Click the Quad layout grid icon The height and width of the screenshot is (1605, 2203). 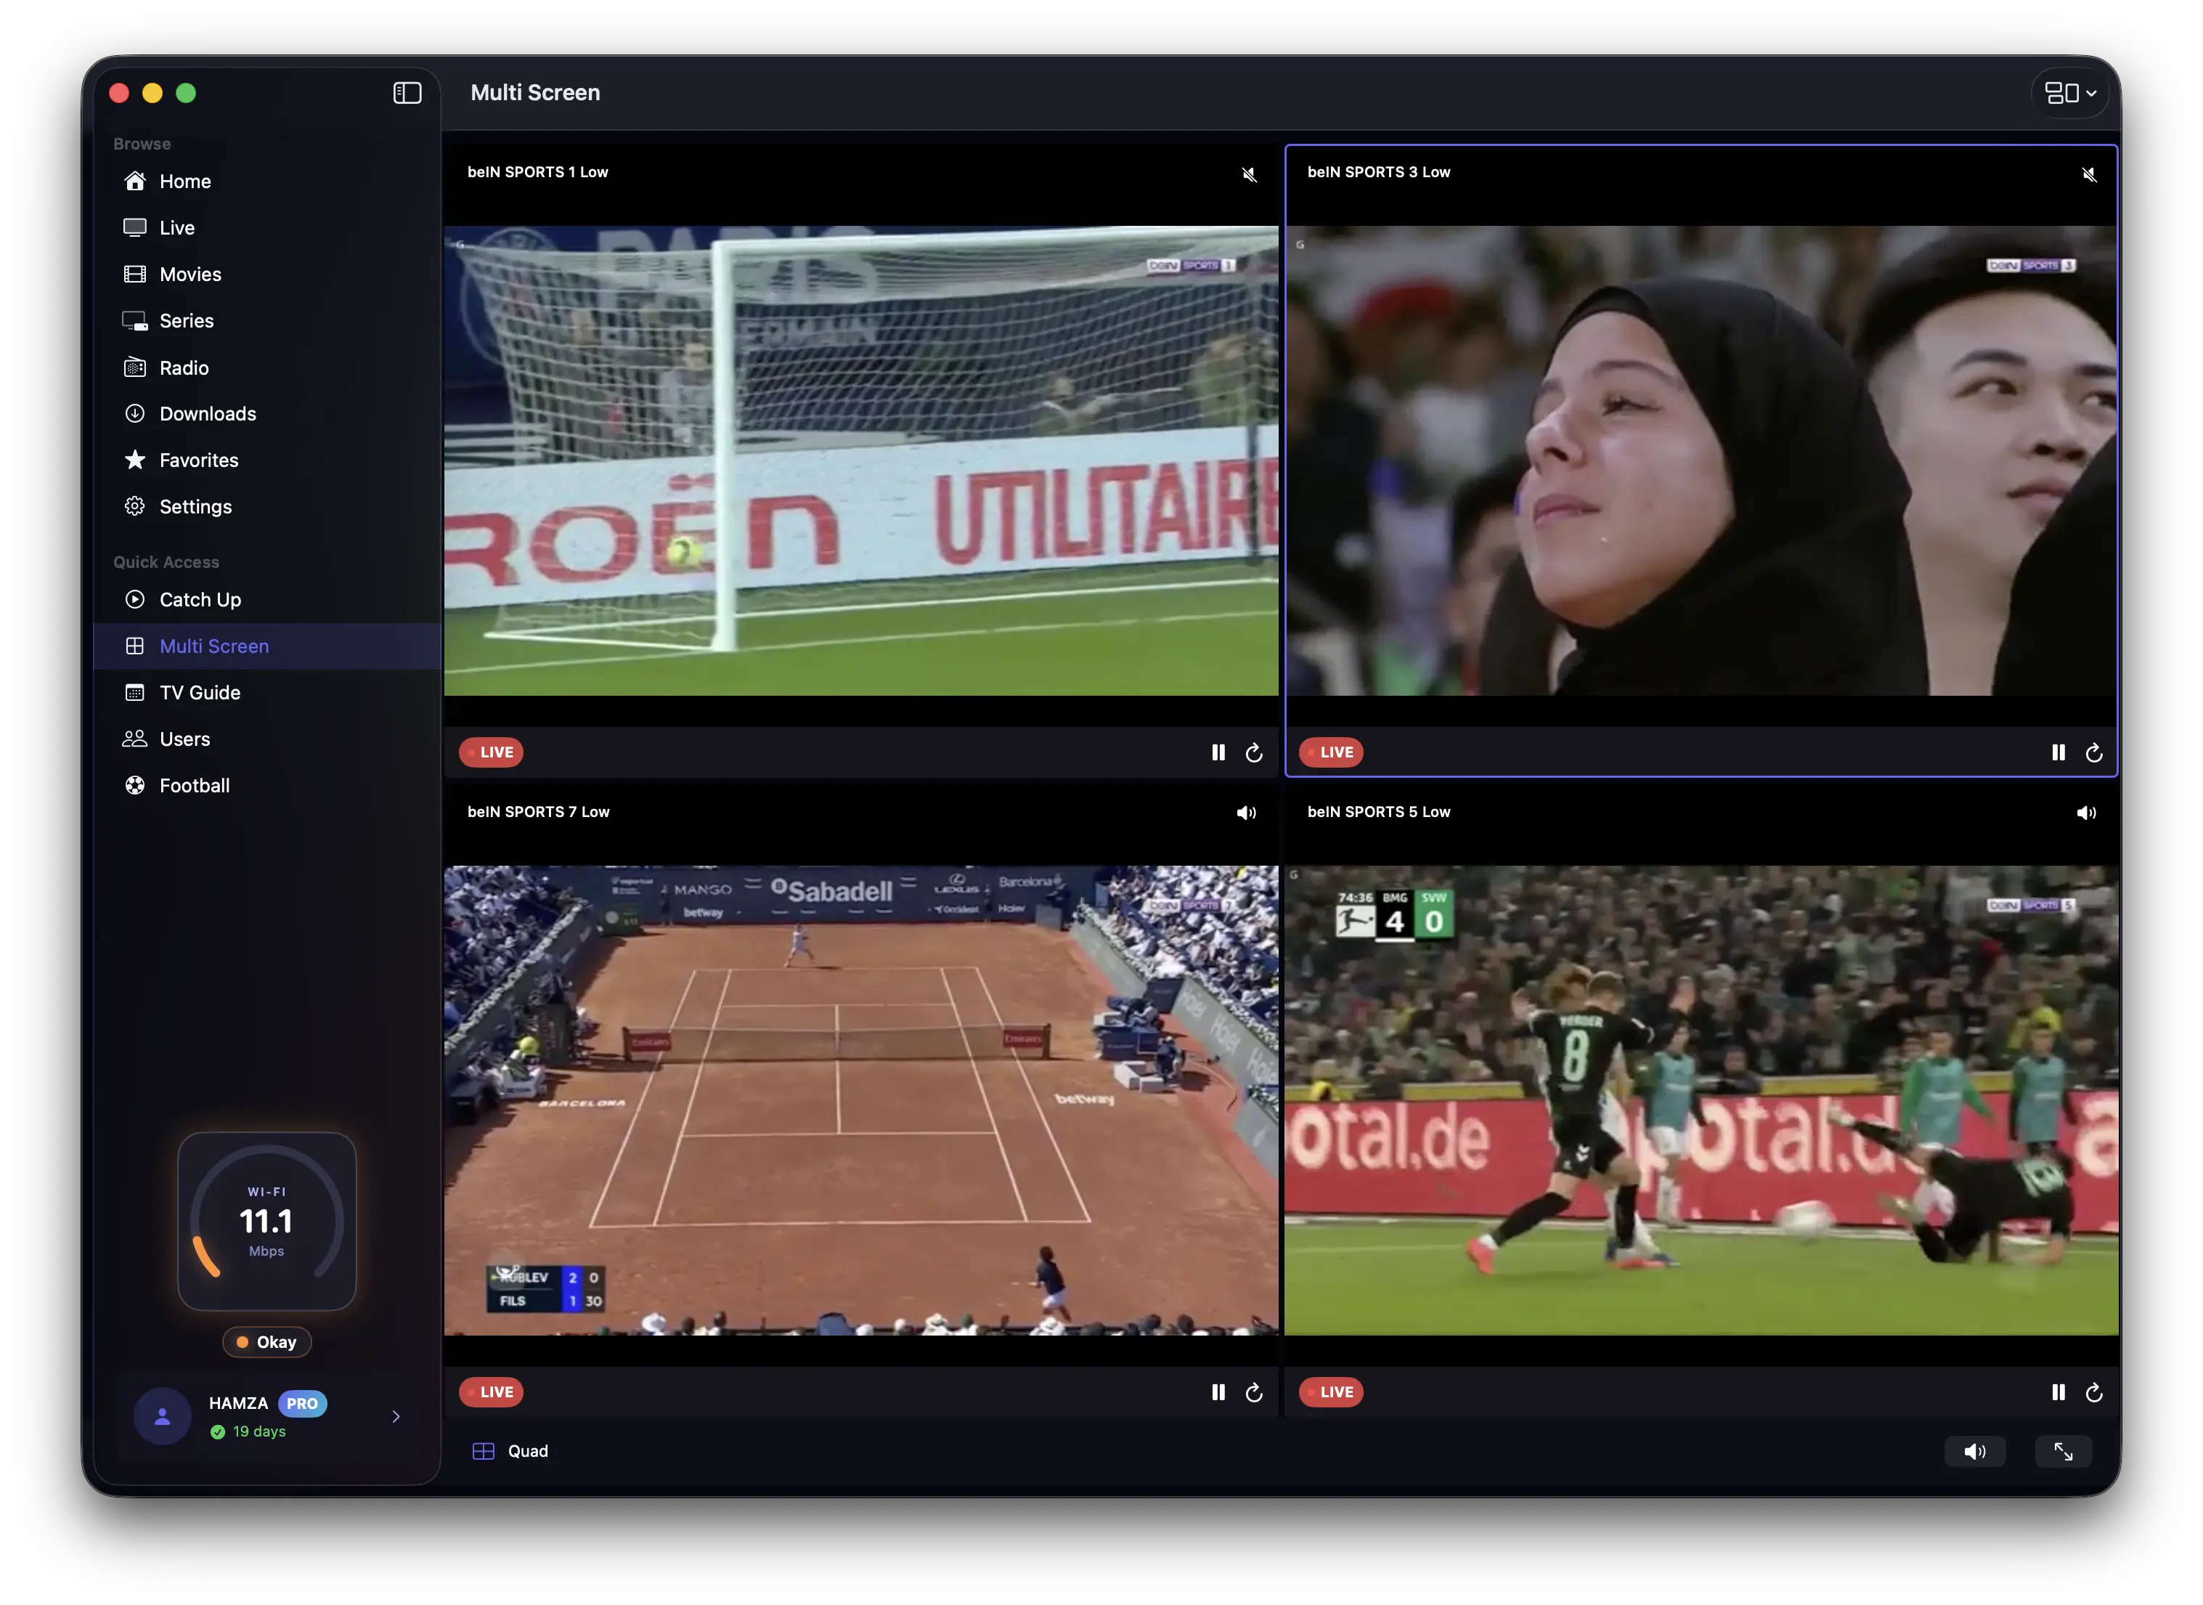483,1452
